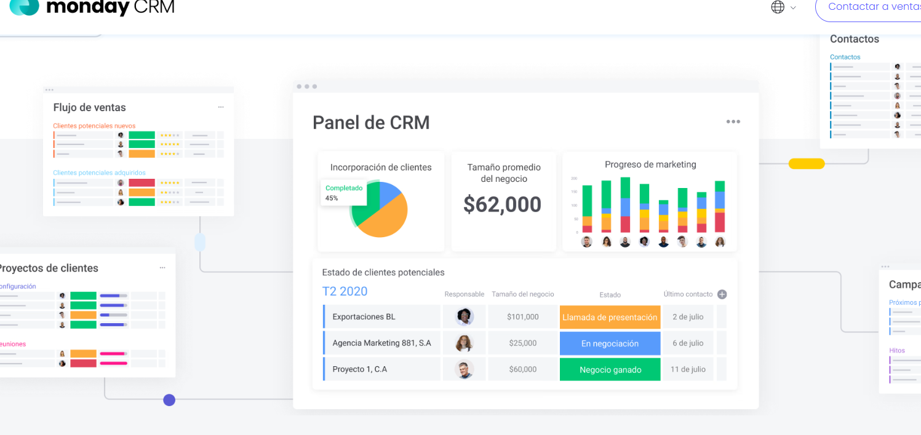This screenshot has height=435, width=921.
Task: Open the Panel de CRM three-dot menu
Action: click(x=733, y=122)
